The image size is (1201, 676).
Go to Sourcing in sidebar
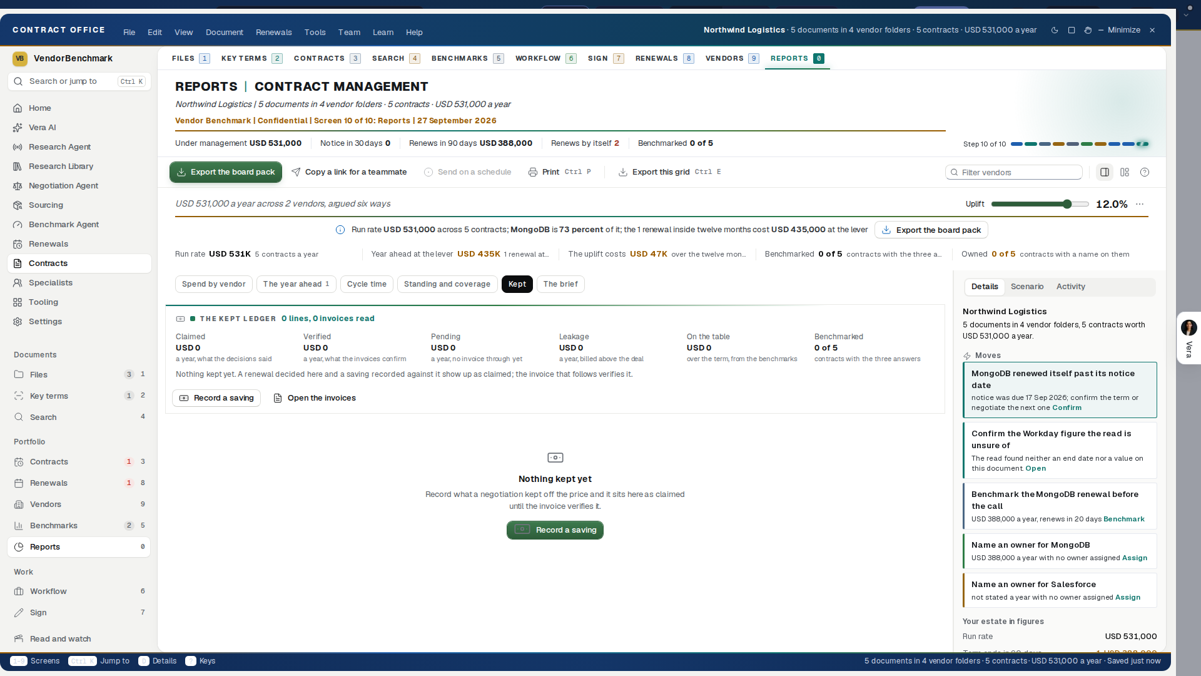(x=79, y=205)
